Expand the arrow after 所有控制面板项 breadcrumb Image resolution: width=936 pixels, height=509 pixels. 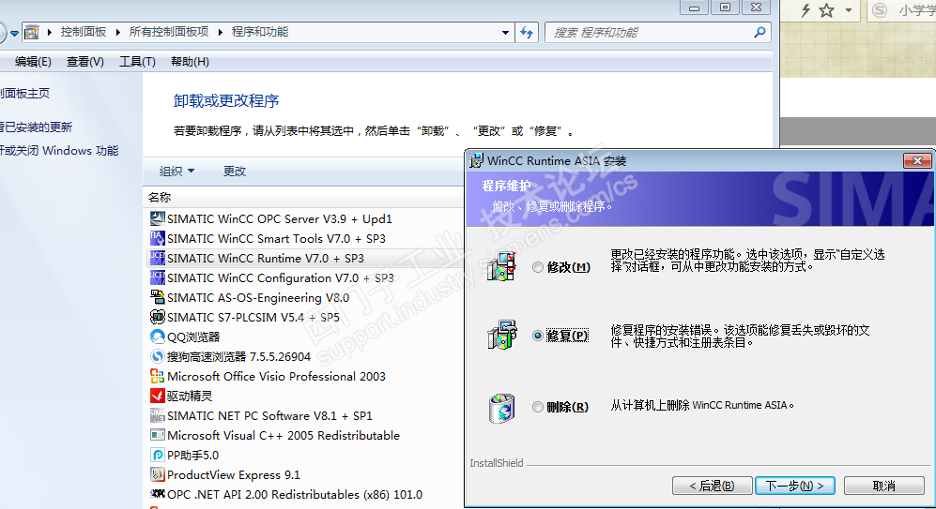pos(221,32)
